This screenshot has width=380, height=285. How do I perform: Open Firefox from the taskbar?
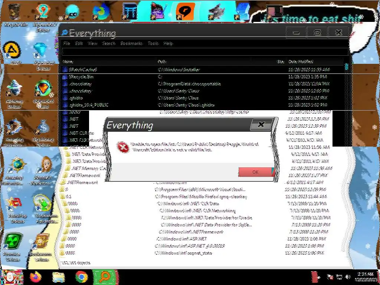[x=35, y=277]
